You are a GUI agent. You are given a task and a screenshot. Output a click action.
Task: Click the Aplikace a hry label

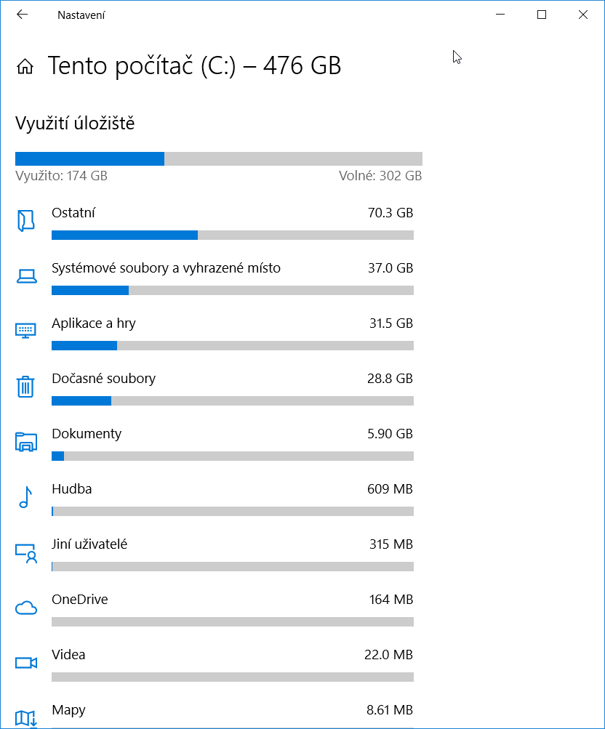pyautogui.click(x=94, y=323)
